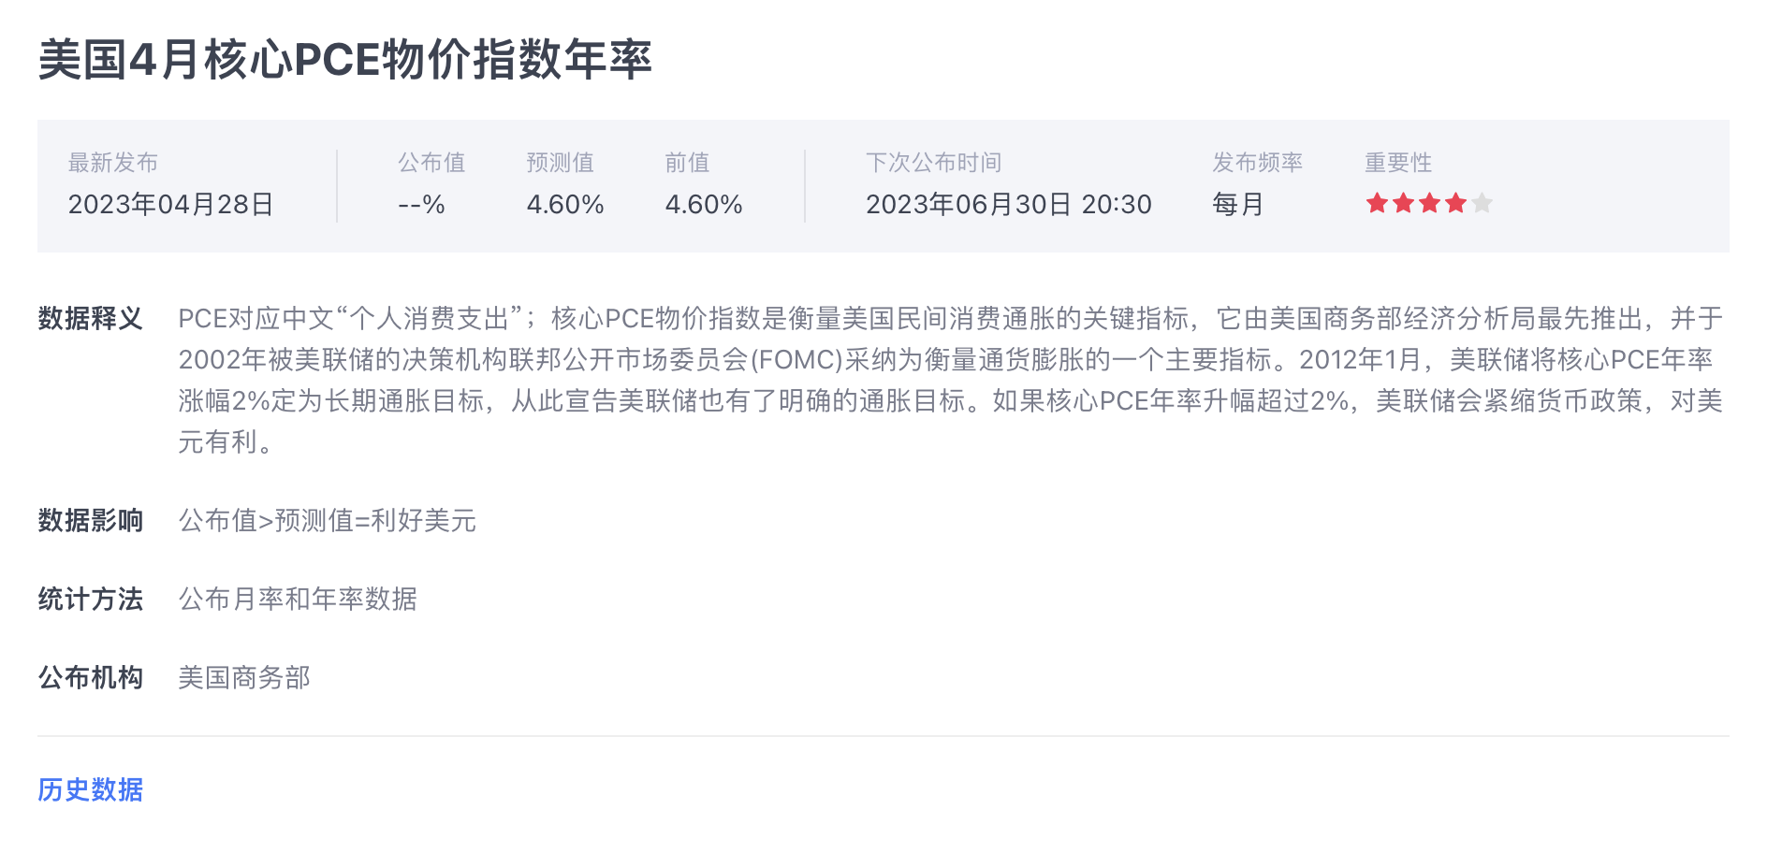This screenshot has height=853, width=1782.
Task: Click the second red importance star
Action: 1403,203
